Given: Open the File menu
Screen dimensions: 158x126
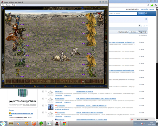Looking at the screenshot, I should tap(3, 5).
